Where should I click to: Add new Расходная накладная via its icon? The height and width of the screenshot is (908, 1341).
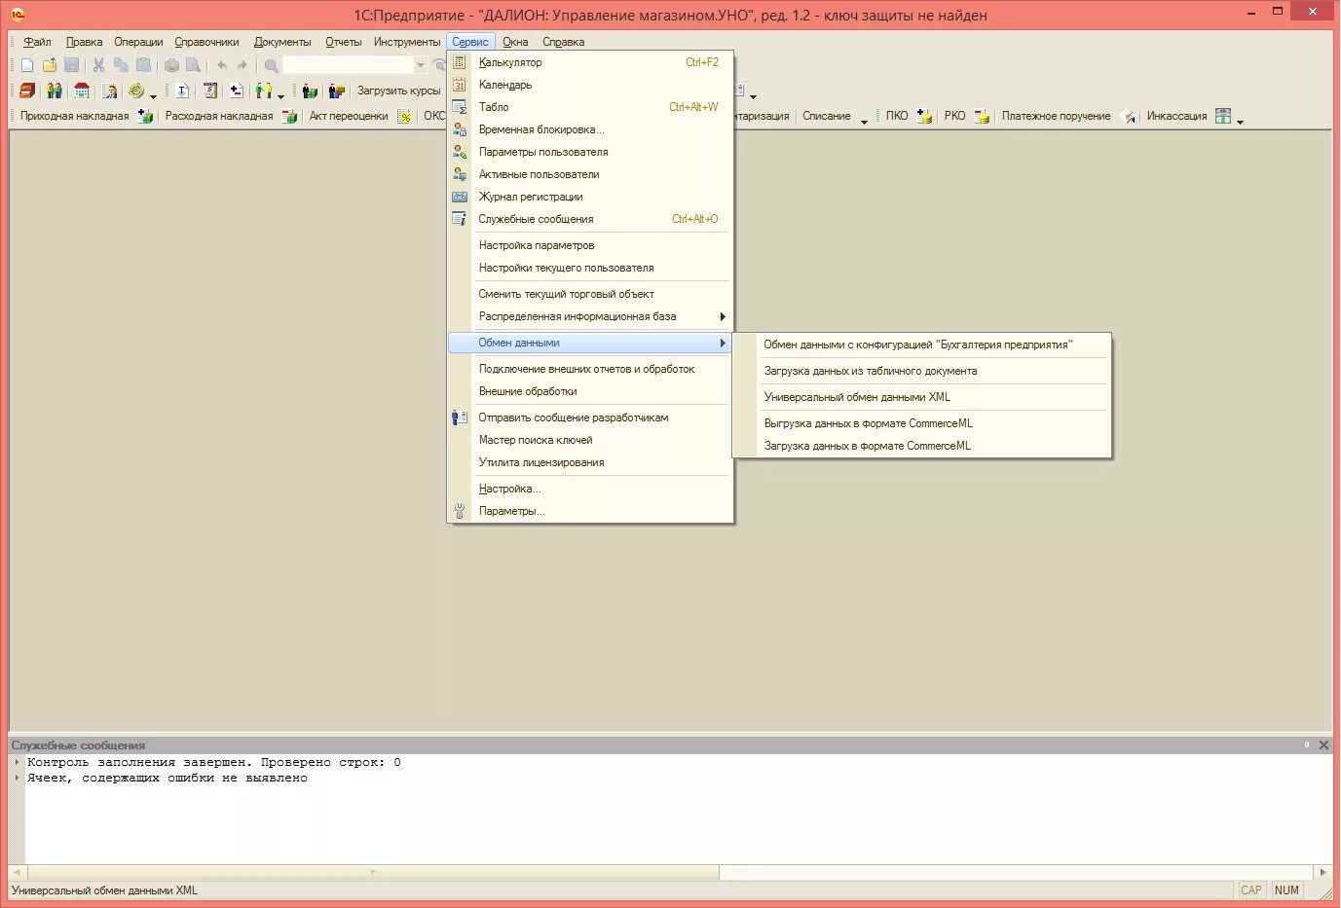click(289, 116)
